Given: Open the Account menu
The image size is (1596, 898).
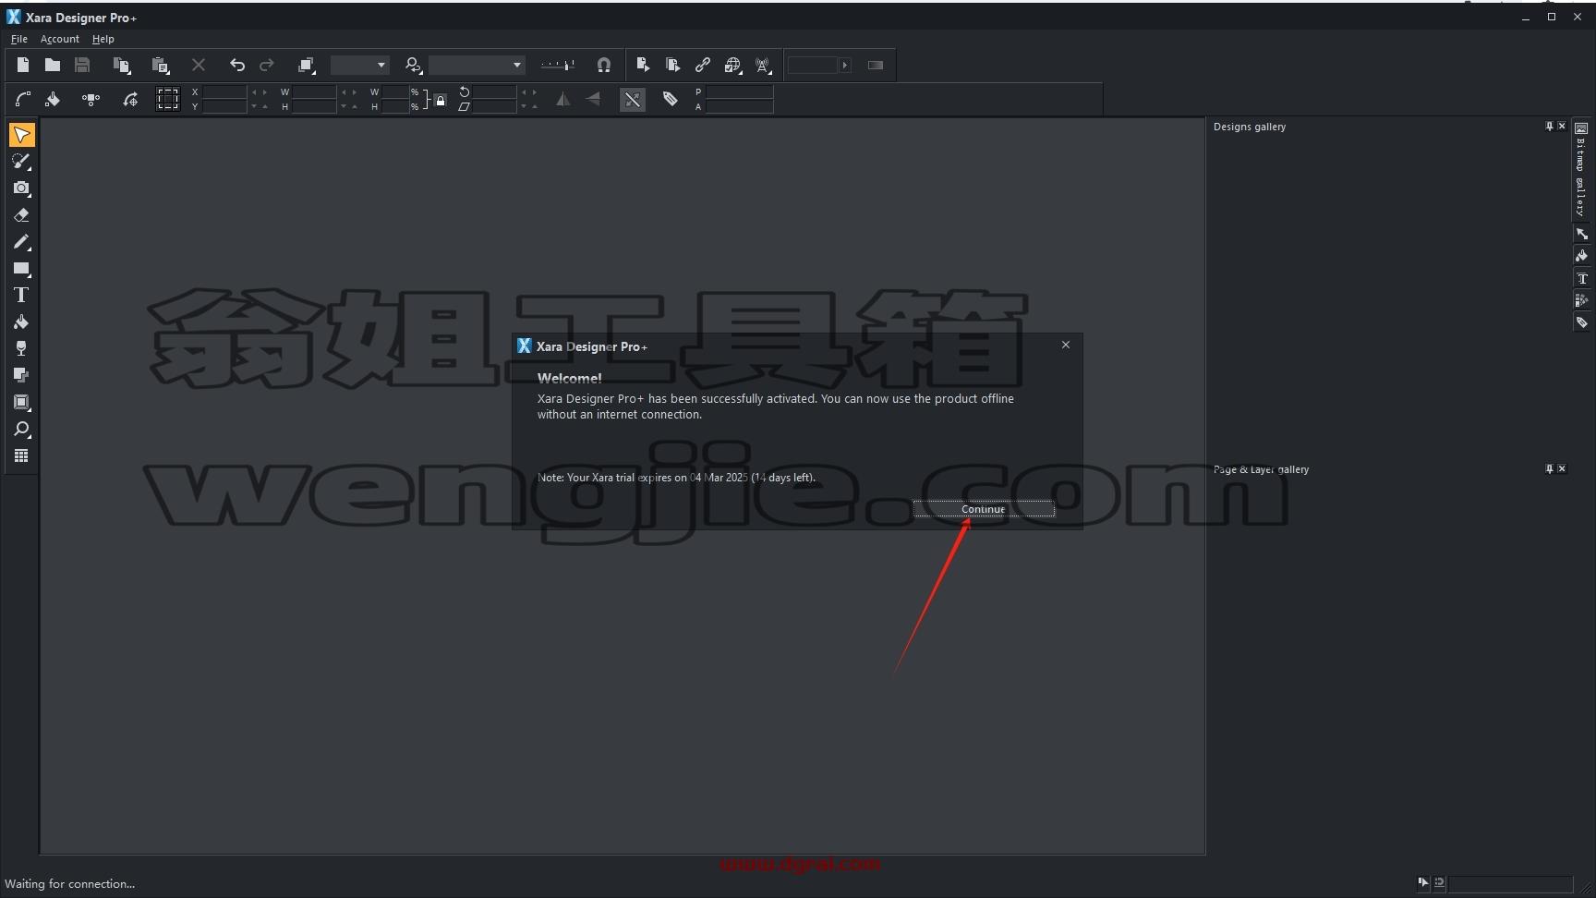Looking at the screenshot, I should pyautogui.click(x=60, y=39).
